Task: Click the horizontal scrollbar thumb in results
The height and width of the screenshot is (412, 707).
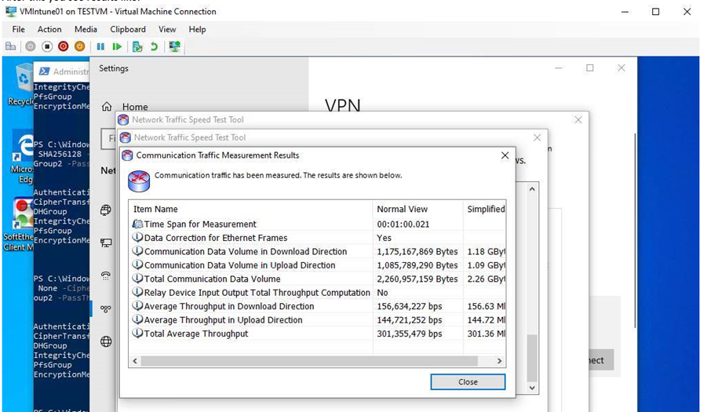Action: tap(309, 361)
